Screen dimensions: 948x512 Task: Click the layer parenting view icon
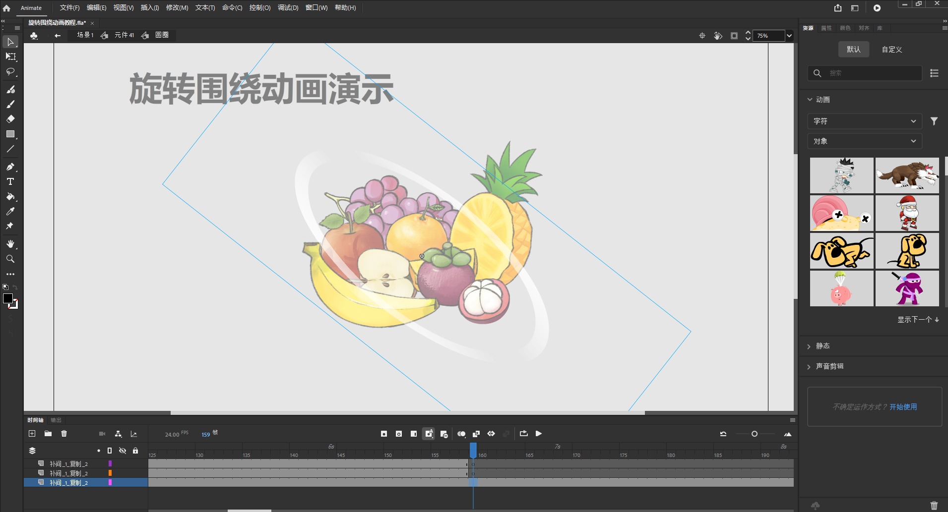click(x=118, y=434)
